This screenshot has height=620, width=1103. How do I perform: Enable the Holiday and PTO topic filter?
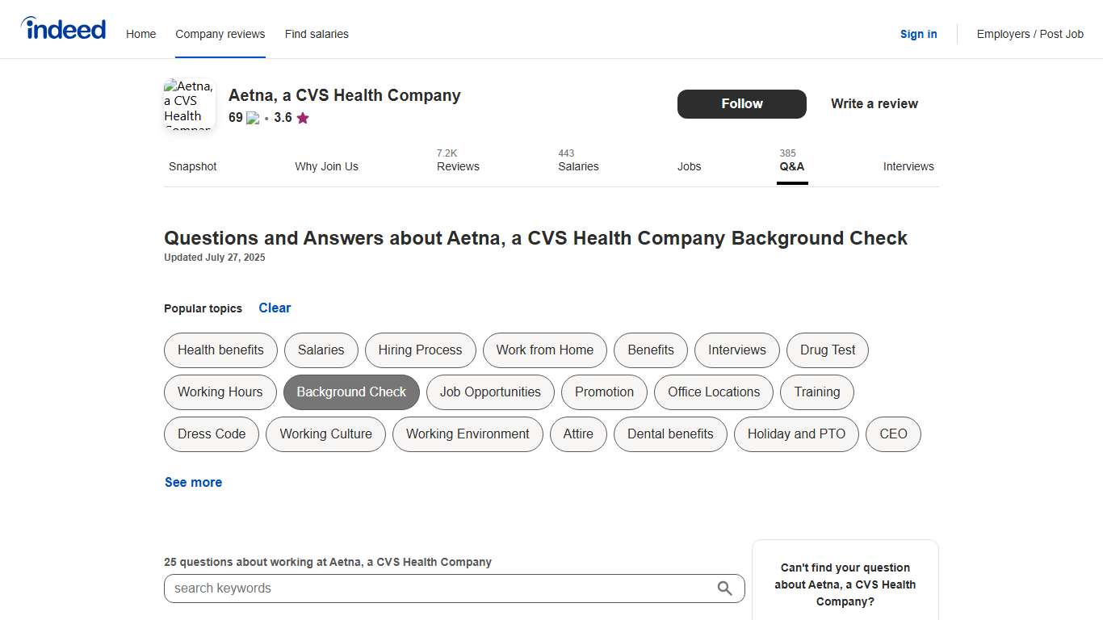click(795, 434)
